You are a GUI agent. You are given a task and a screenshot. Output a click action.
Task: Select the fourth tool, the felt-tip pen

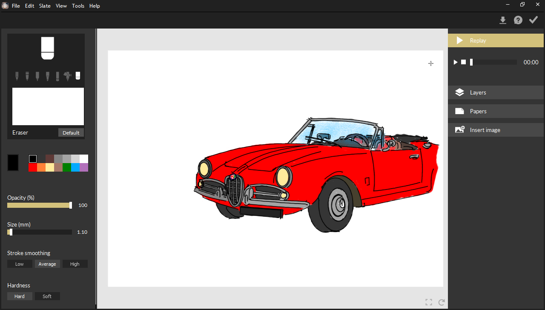pyautogui.click(x=48, y=76)
